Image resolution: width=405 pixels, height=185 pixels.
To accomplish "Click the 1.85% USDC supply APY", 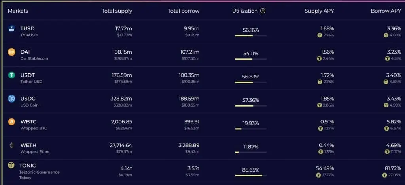I will (x=327, y=99).
